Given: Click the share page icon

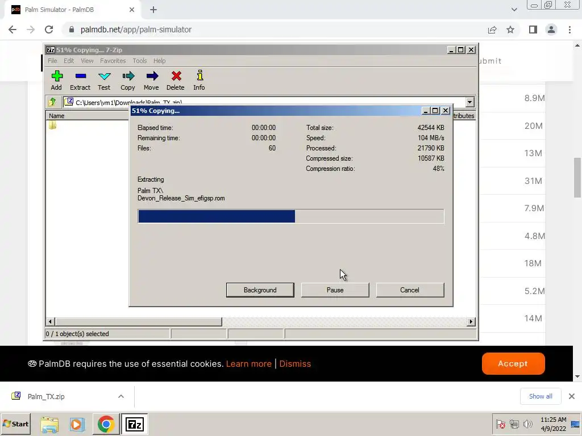Looking at the screenshot, I should pyautogui.click(x=492, y=30).
